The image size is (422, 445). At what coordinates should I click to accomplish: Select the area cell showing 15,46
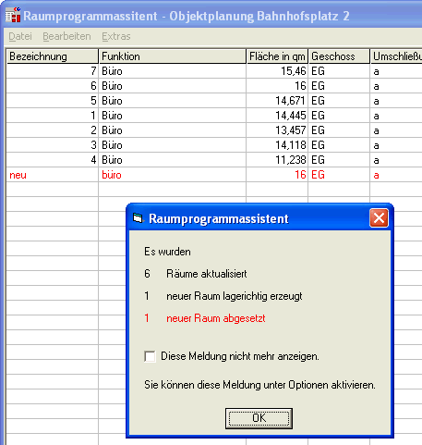point(277,71)
